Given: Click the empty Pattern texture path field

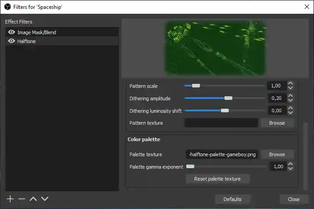Looking at the screenshot, I should (x=221, y=123).
